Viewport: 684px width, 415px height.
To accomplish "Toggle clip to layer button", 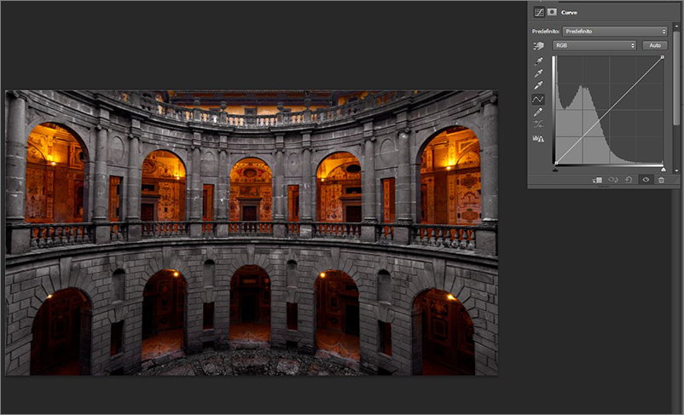I will [x=598, y=180].
